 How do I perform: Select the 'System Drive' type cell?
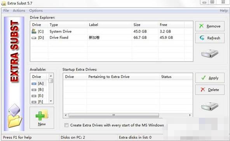coord(61,31)
